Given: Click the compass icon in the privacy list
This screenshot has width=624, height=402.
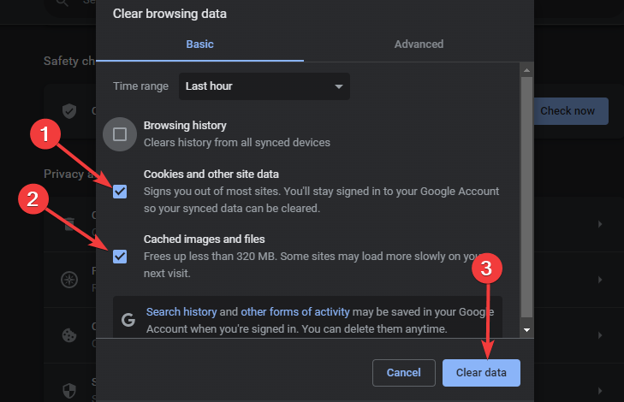Looking at the screenshot, I should 70,280.
